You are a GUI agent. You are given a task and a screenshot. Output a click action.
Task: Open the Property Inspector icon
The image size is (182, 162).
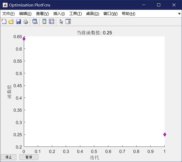pyautogui.click(x=68, y=22)
